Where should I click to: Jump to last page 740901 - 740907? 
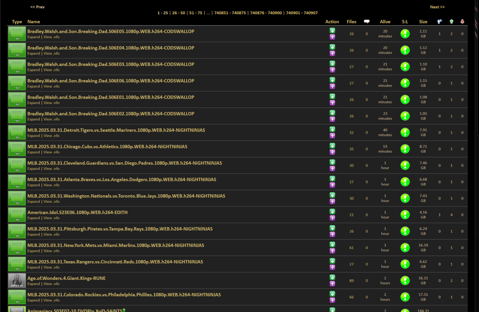(302, 13)
